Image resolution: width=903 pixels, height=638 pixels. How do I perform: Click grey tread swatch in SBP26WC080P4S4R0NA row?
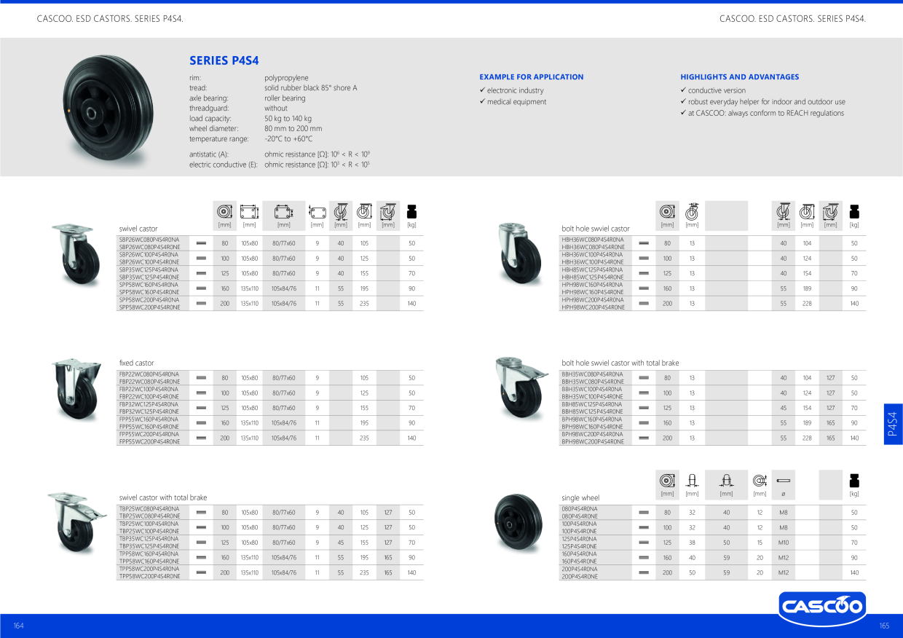[202, 243]
